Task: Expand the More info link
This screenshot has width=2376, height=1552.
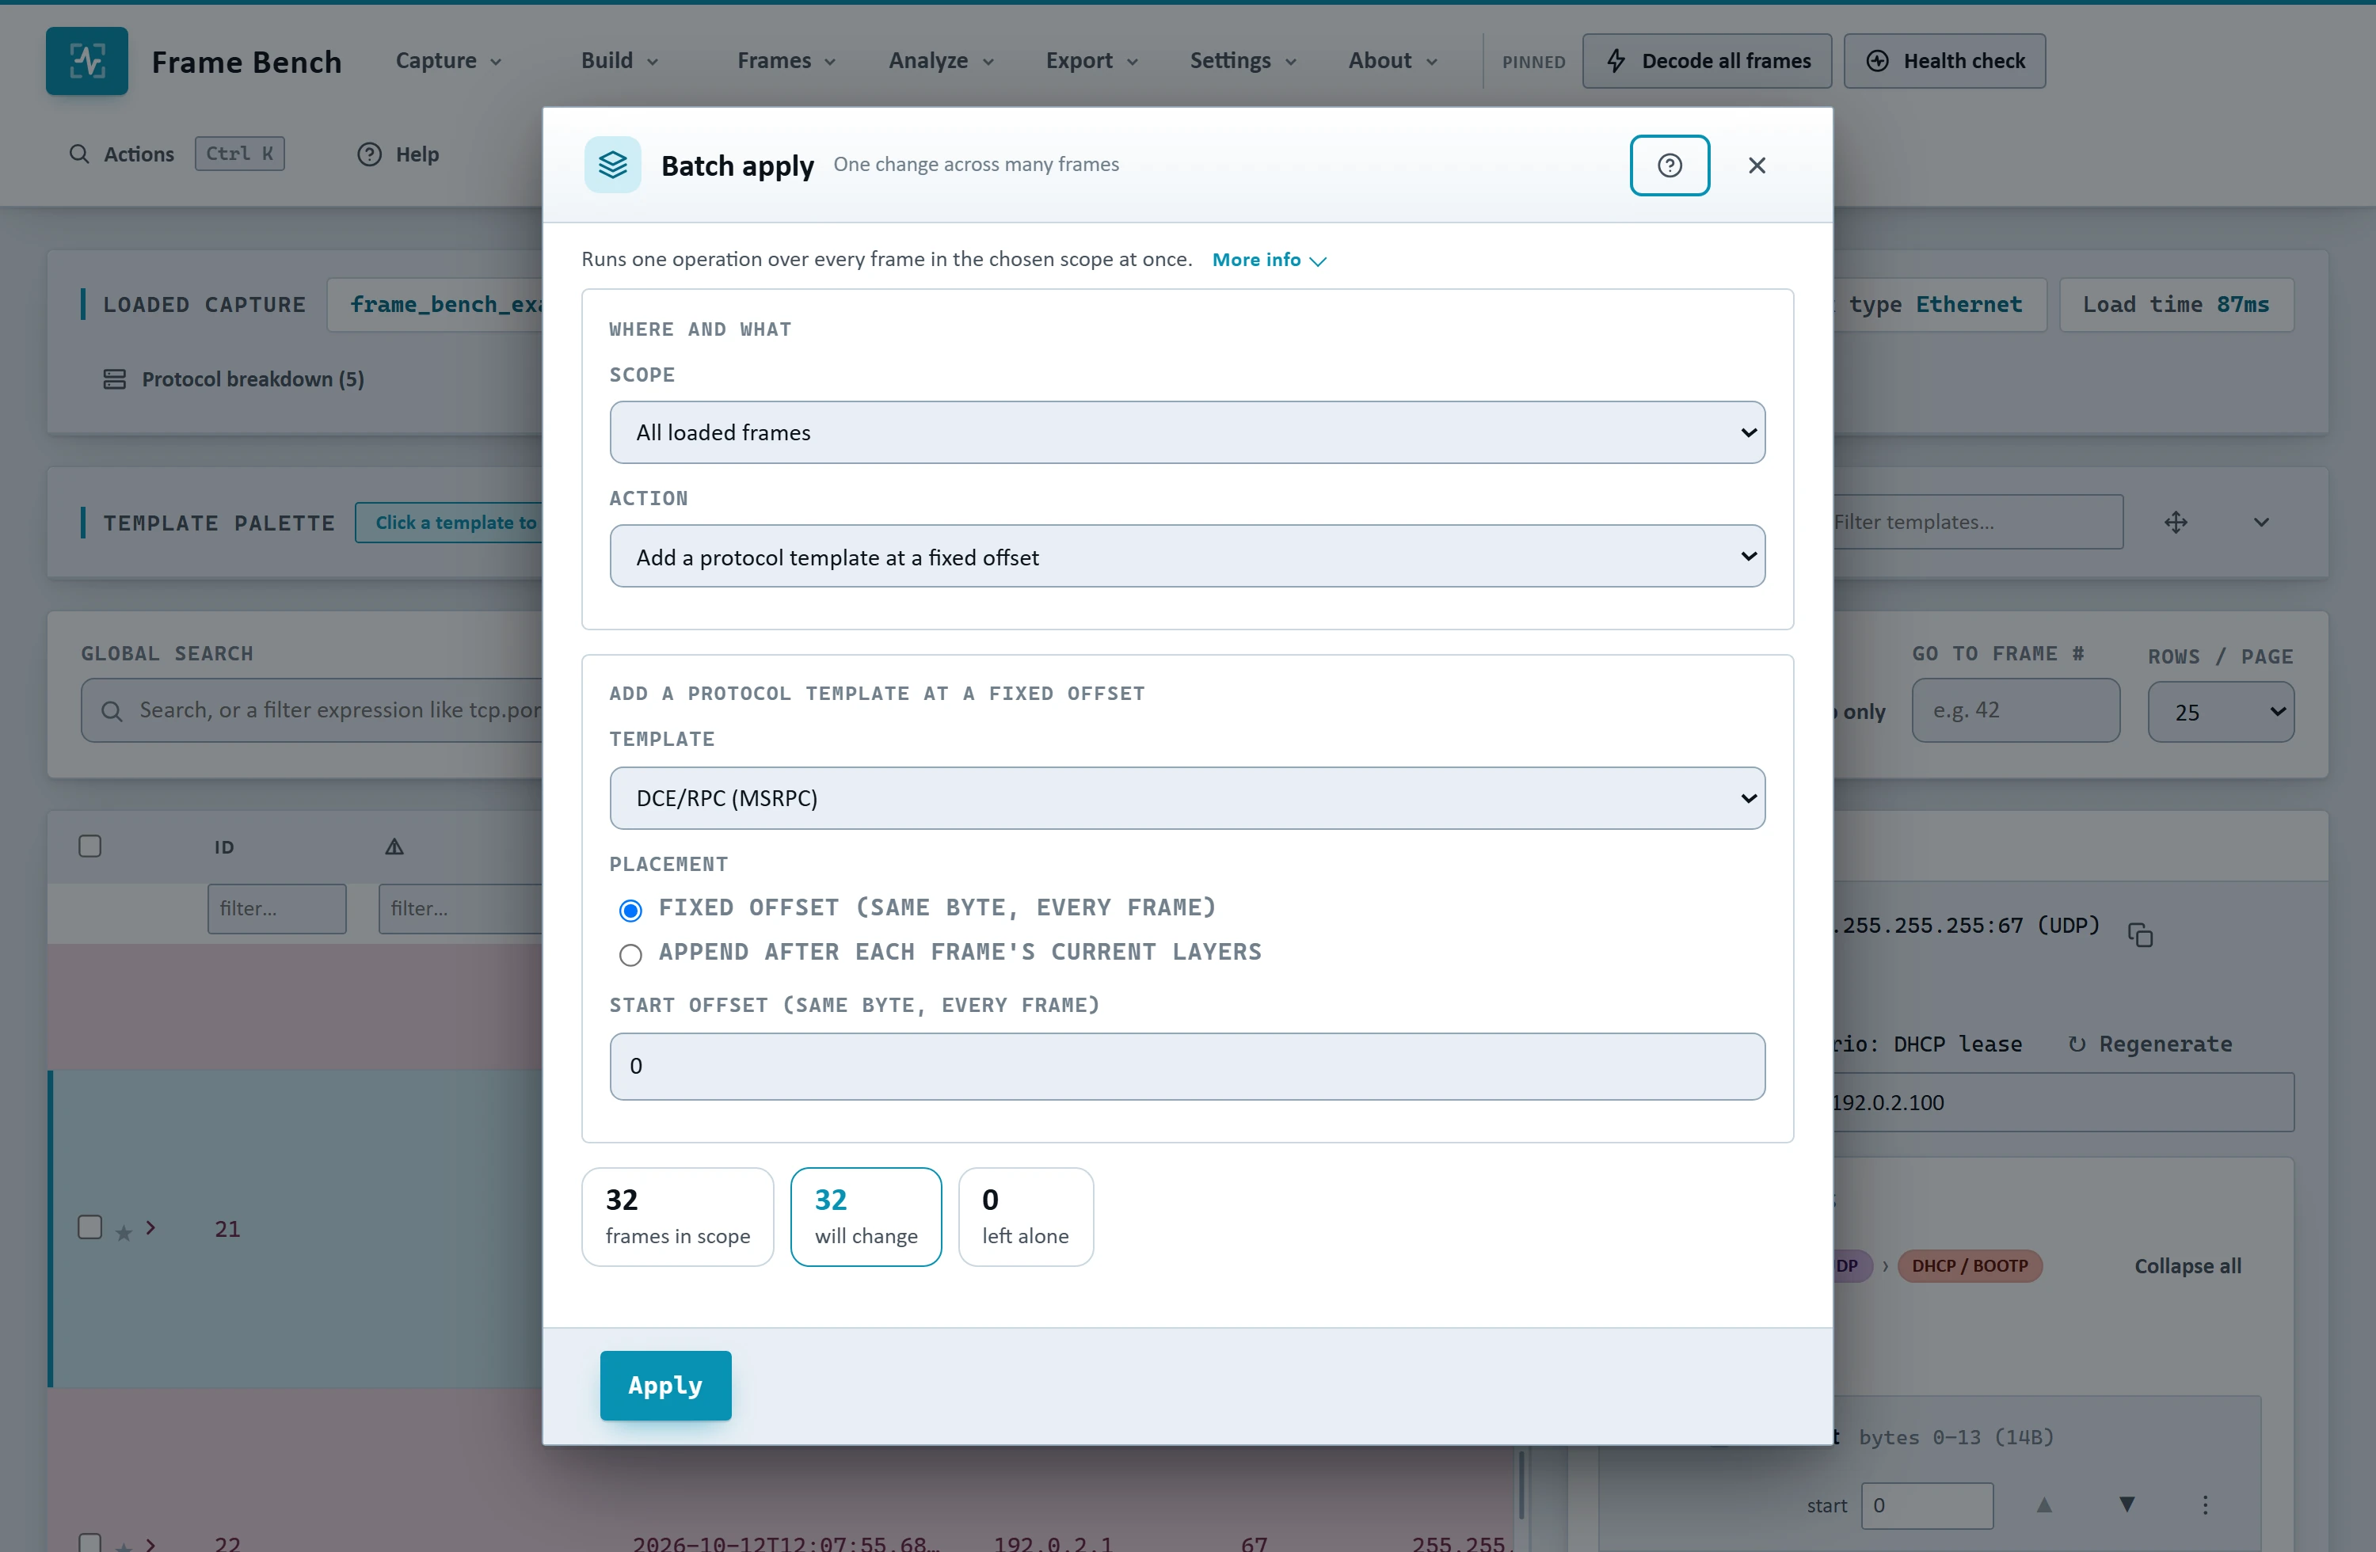Action: tap(1269, 260)
